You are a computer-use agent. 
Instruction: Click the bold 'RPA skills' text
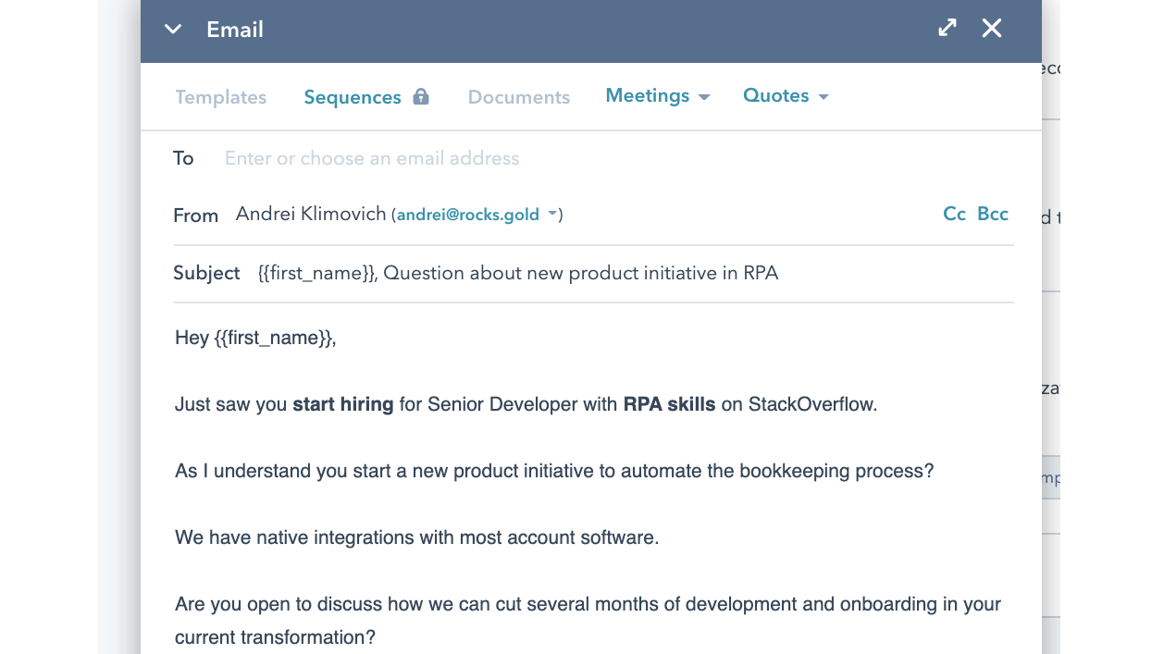(x=669, y=404)
